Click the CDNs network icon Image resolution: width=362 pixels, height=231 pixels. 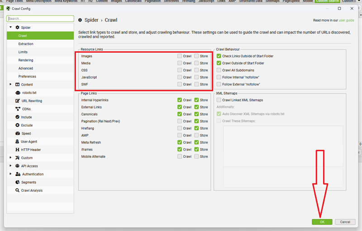(x=18, y=109)
